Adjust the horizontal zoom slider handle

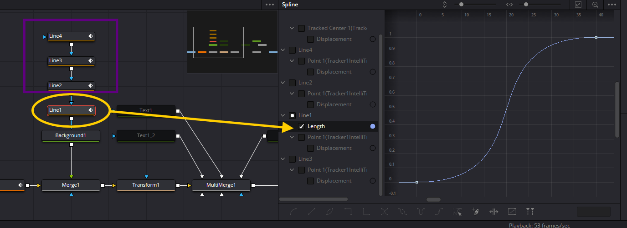pyautogui.click(x=526, y=5)
